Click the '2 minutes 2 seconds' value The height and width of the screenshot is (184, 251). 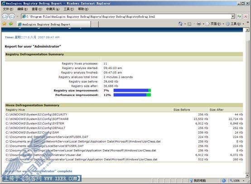(x=118, y=77)
